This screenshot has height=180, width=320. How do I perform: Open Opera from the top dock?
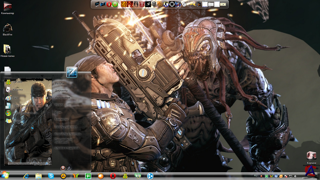[109, 4]
